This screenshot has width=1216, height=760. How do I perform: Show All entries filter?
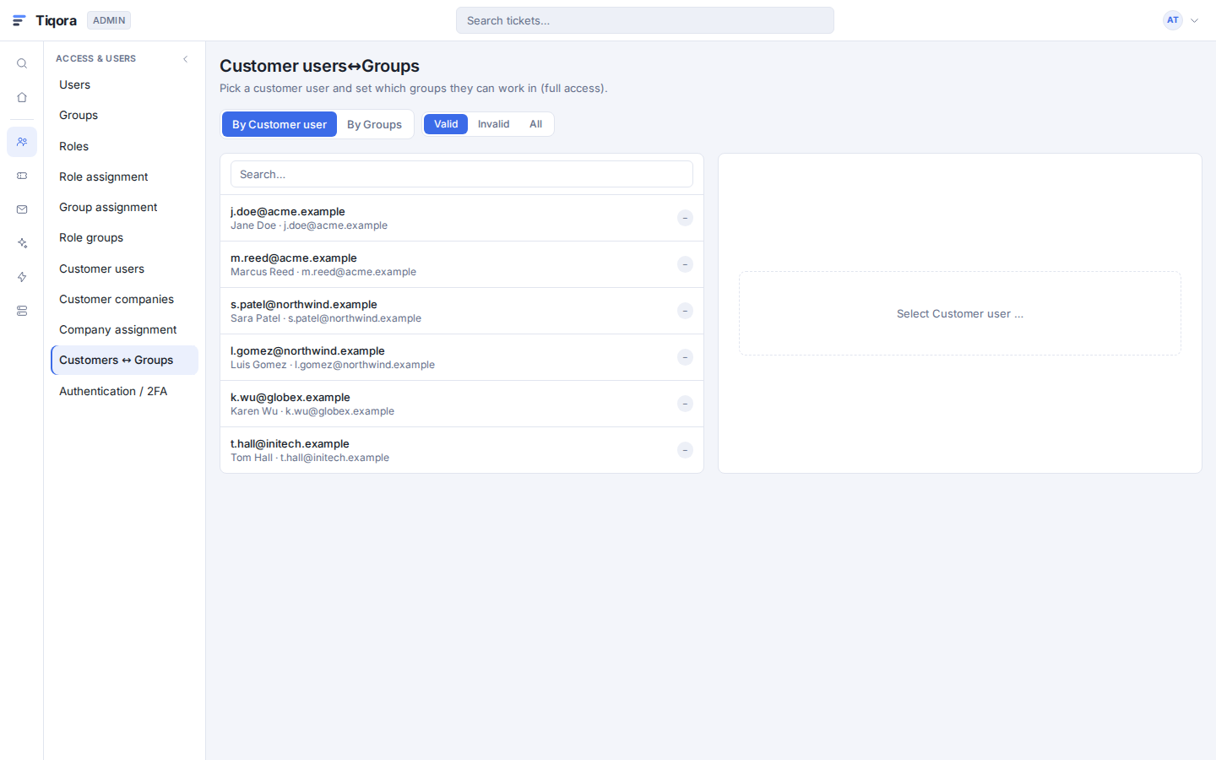[535, 124]
